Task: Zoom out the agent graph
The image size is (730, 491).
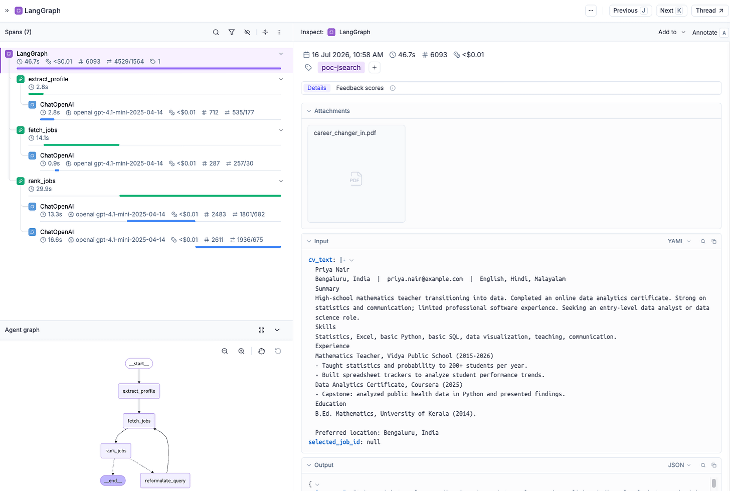Action: 225,351
